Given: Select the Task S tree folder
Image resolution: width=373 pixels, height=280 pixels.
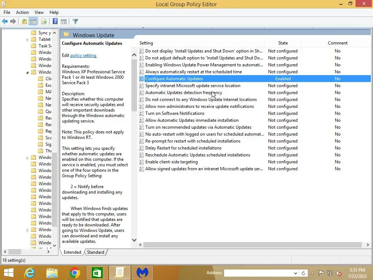Looking at the screenshot, I should 42,46.
